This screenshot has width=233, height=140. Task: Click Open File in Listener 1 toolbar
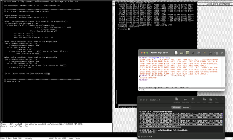click(185, 100)
